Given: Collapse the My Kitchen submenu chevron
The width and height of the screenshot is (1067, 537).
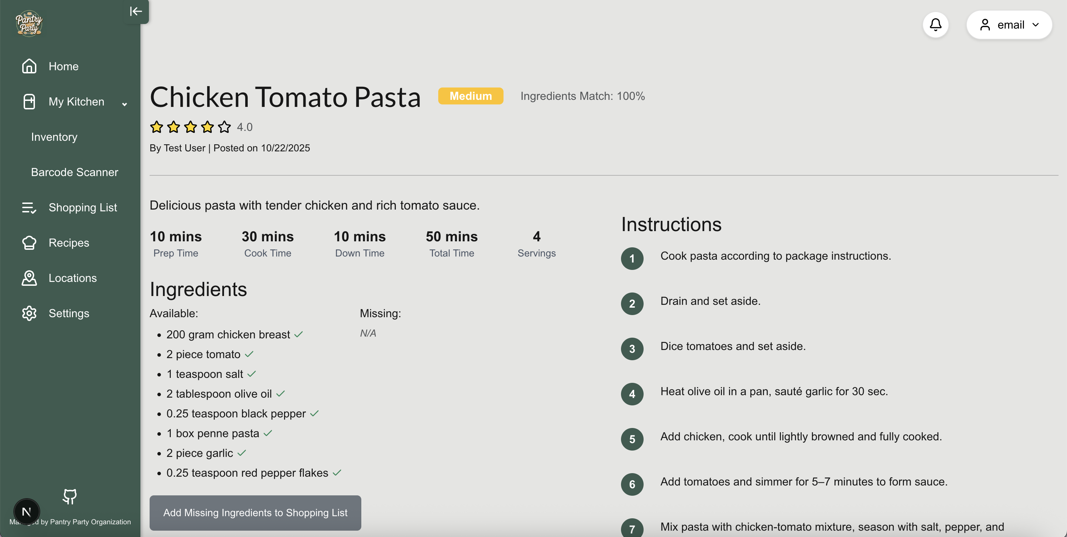Looking at the screenshot, I should 124,103.
